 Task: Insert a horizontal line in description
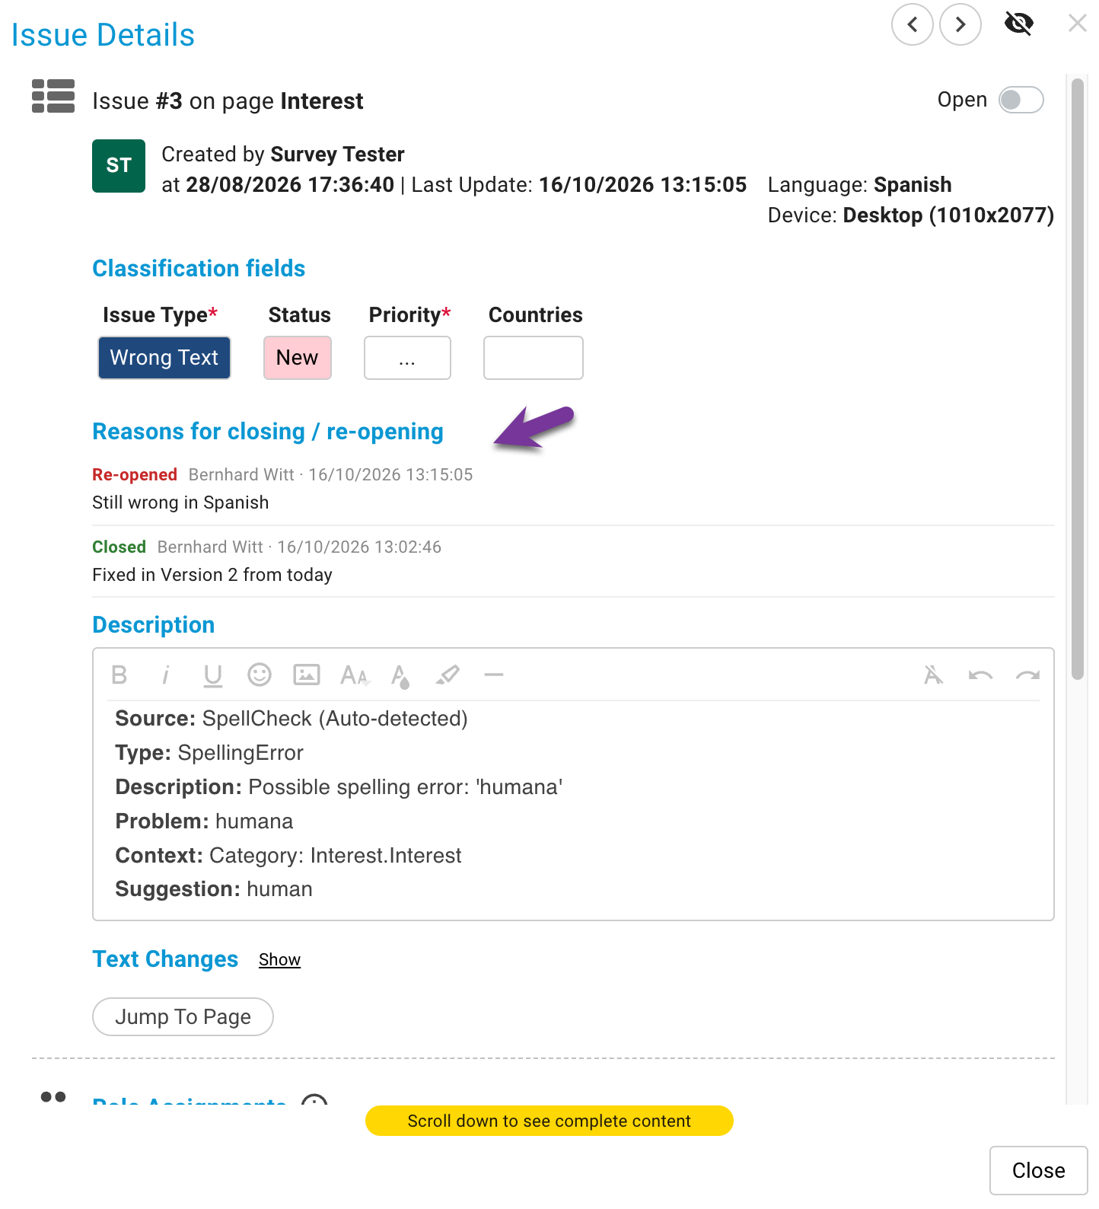494,675
